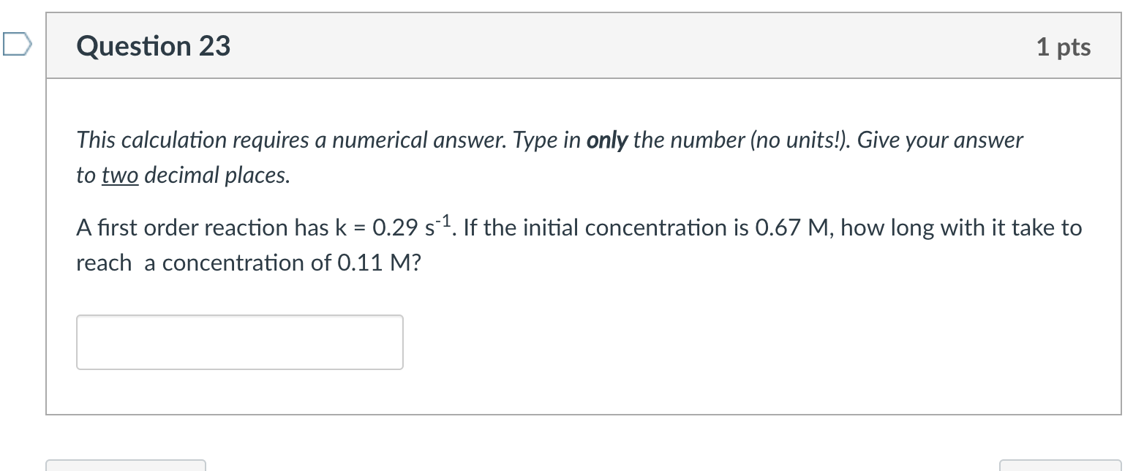Image resolution: width=1144 pixels, height=471 pixels.
Task: Click the gray question header bar
Action: (584, 45)
